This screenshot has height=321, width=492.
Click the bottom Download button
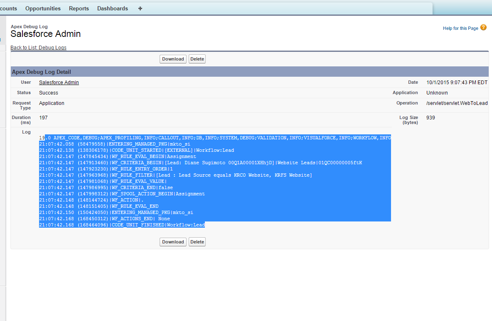[173, 242]
